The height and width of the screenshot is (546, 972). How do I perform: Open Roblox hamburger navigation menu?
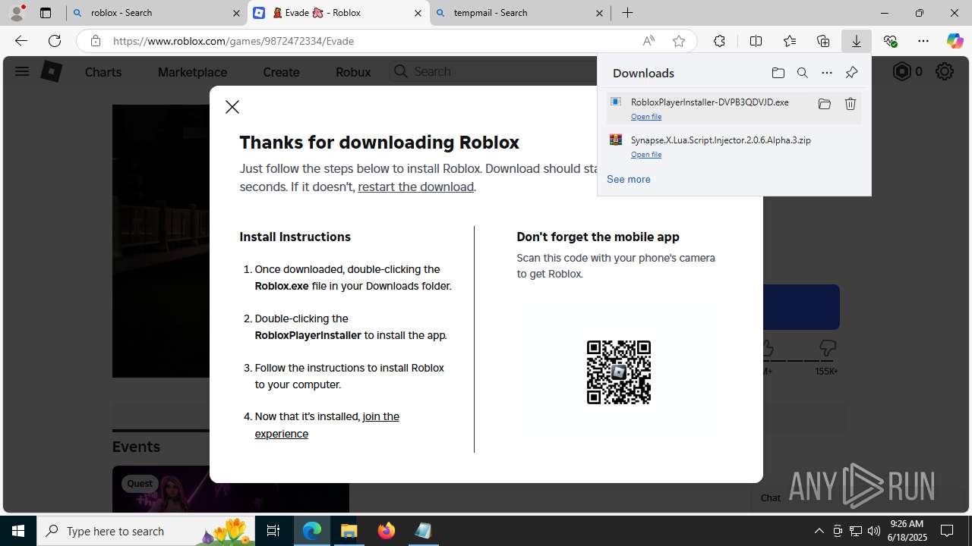pos(22,71)
